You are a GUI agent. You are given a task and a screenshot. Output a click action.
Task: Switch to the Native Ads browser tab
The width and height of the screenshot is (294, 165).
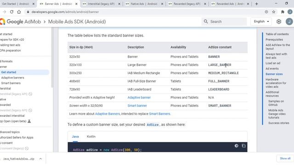tap(144, 4)
